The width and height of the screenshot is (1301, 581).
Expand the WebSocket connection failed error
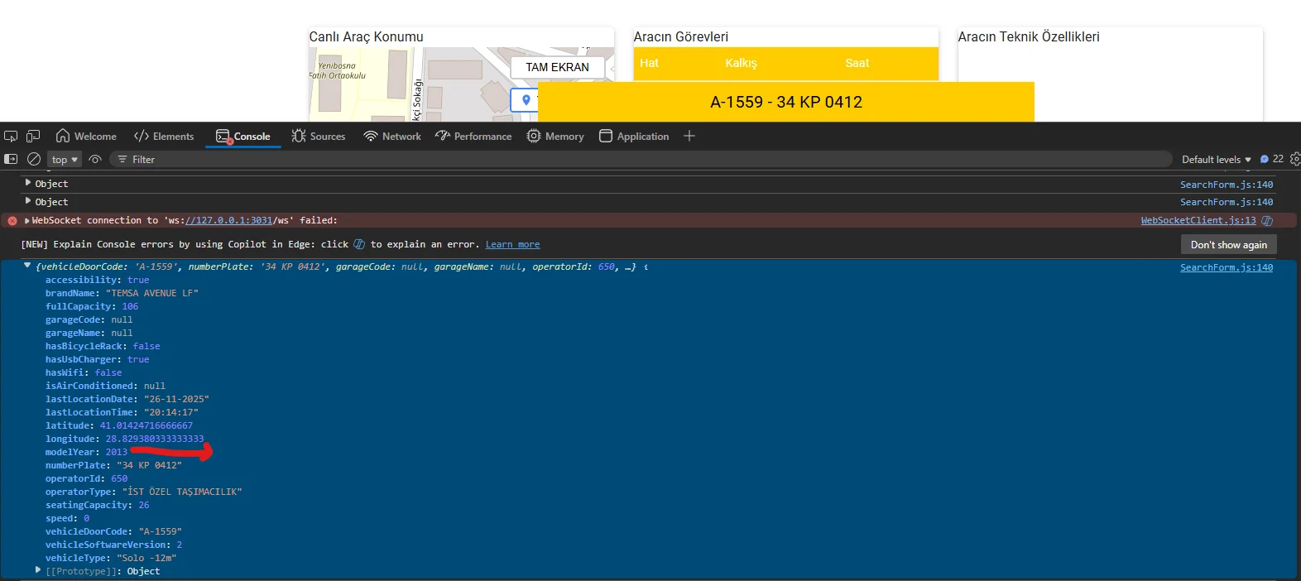(x=27, y=221)
